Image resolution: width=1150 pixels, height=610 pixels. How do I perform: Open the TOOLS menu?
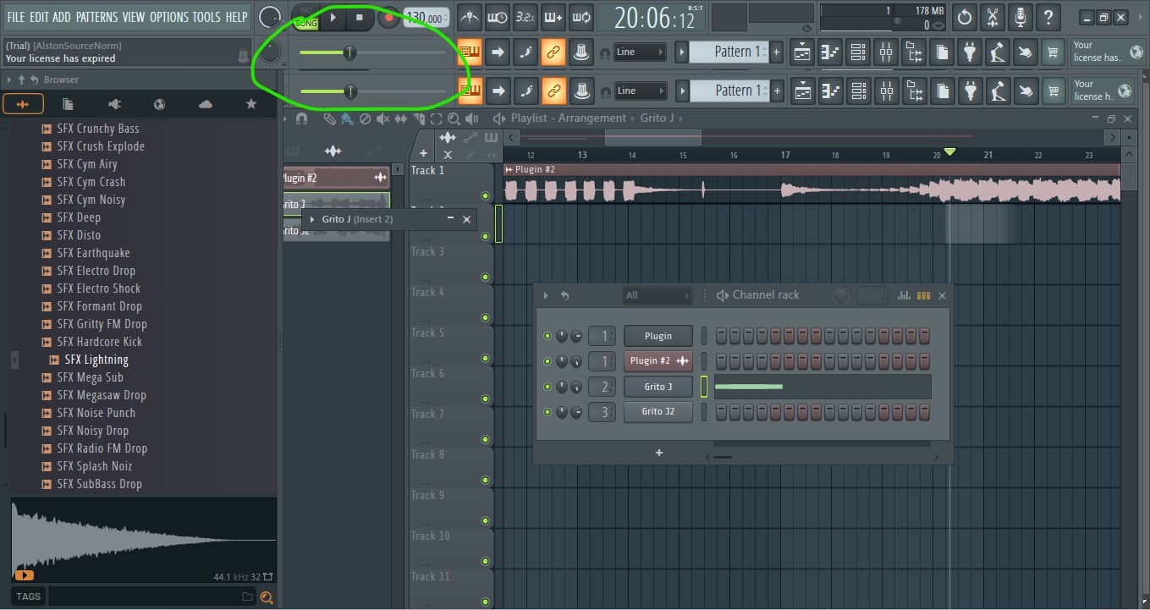pos(206,17)
